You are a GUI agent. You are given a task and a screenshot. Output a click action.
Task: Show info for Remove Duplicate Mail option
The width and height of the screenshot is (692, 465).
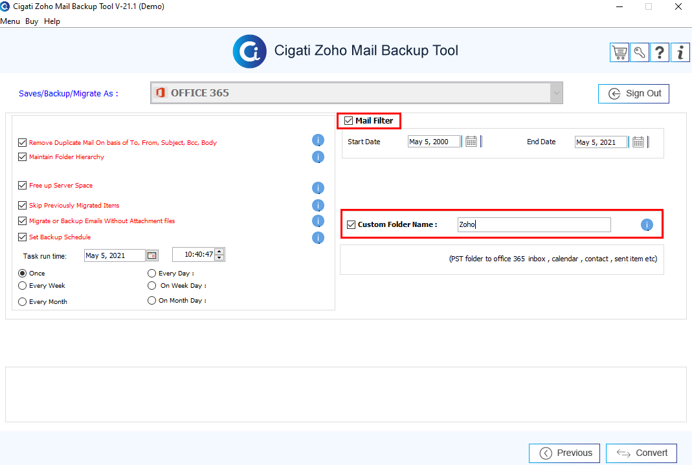click(x=318, y=140)
